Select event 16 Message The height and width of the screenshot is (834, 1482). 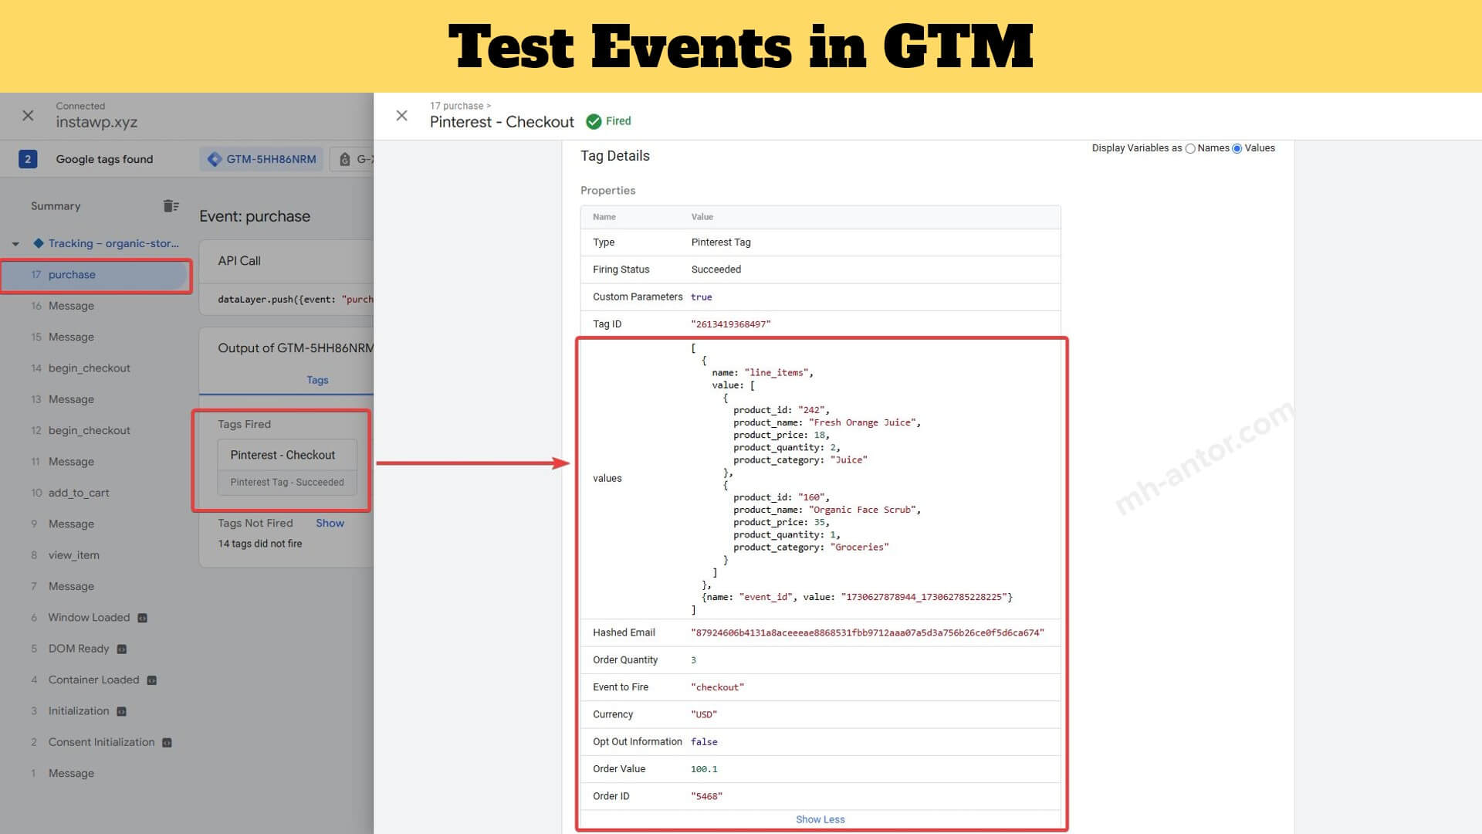96,306
